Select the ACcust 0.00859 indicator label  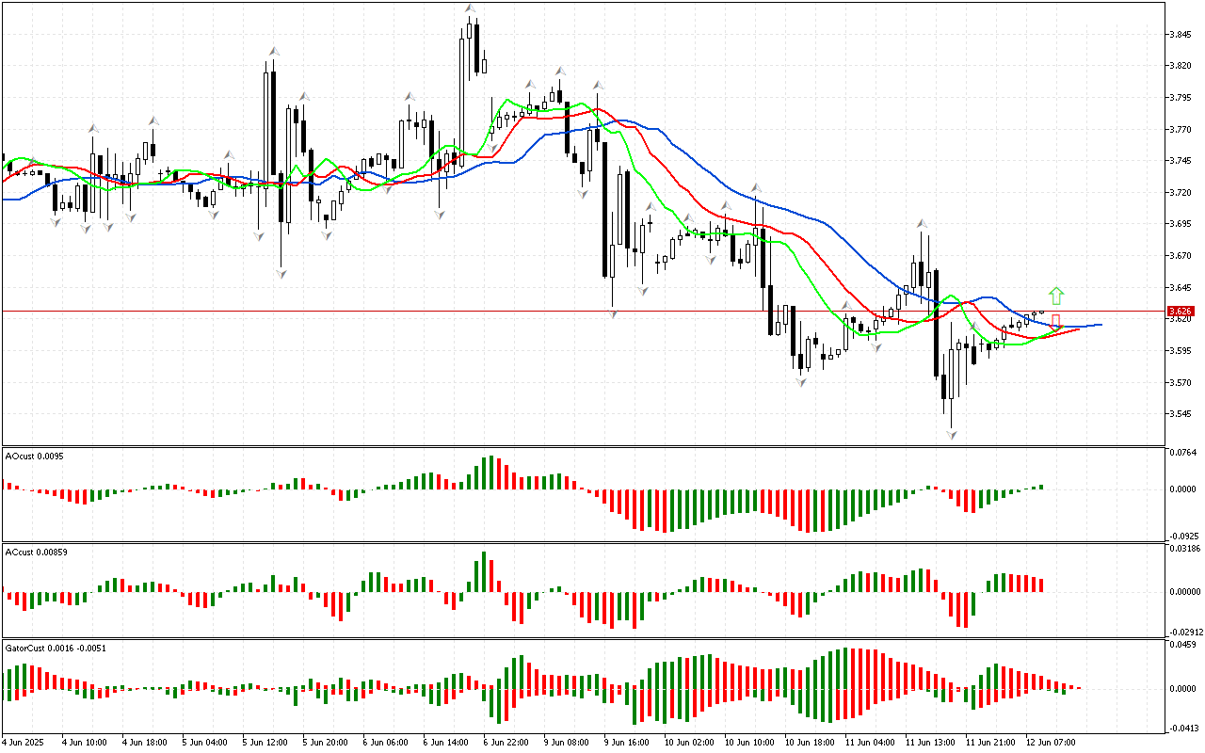(37, 551)
